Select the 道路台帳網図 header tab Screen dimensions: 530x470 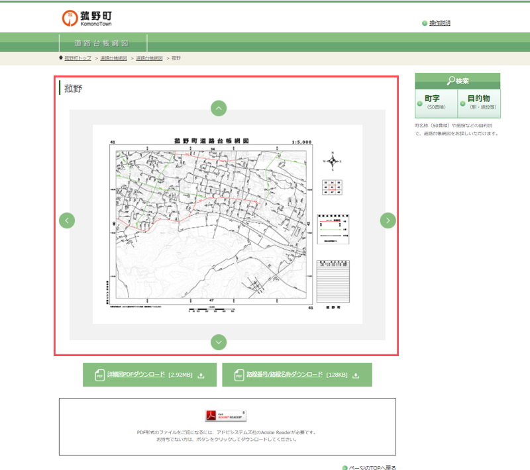103,43
